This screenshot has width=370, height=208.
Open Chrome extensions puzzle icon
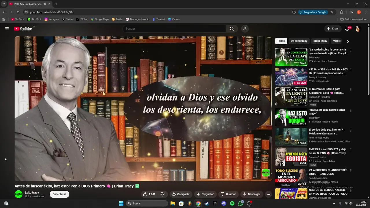(x=341, y=12)
